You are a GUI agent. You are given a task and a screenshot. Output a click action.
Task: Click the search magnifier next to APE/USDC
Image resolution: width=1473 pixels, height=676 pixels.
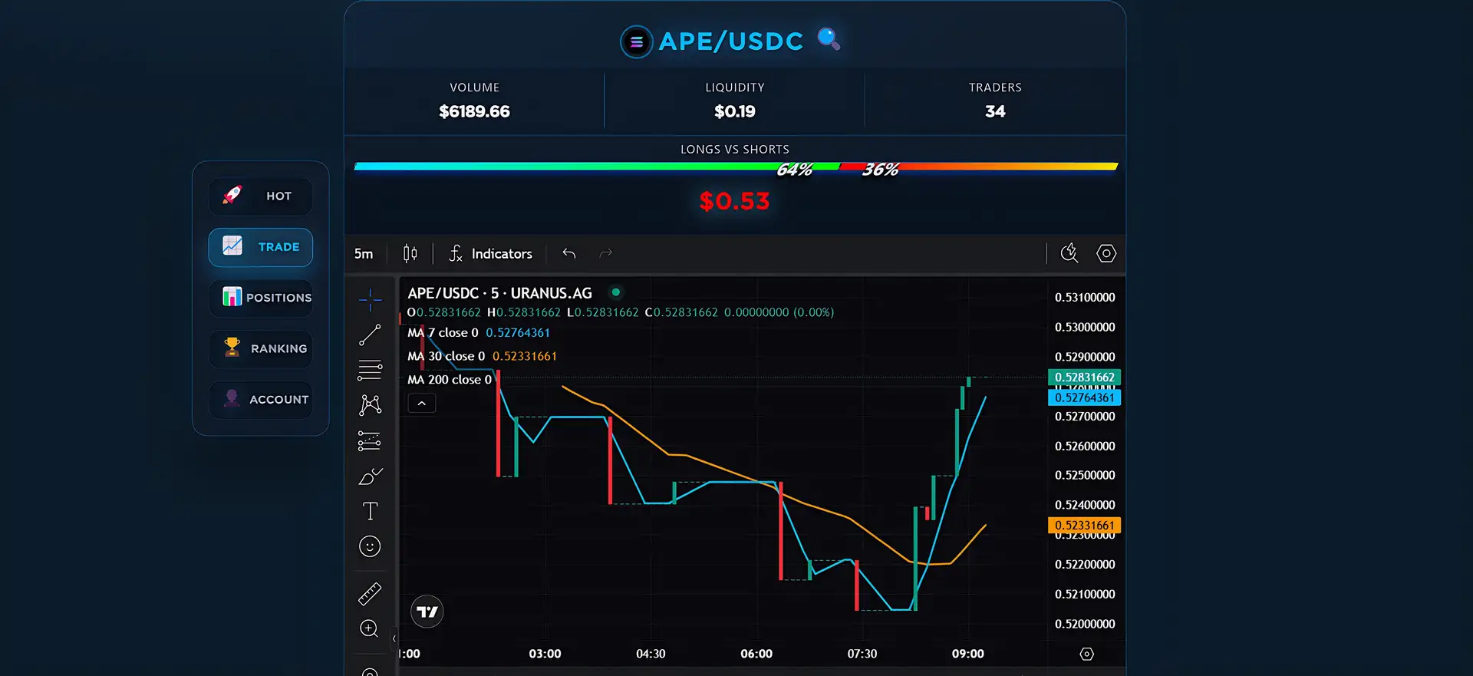pos(829,38)
